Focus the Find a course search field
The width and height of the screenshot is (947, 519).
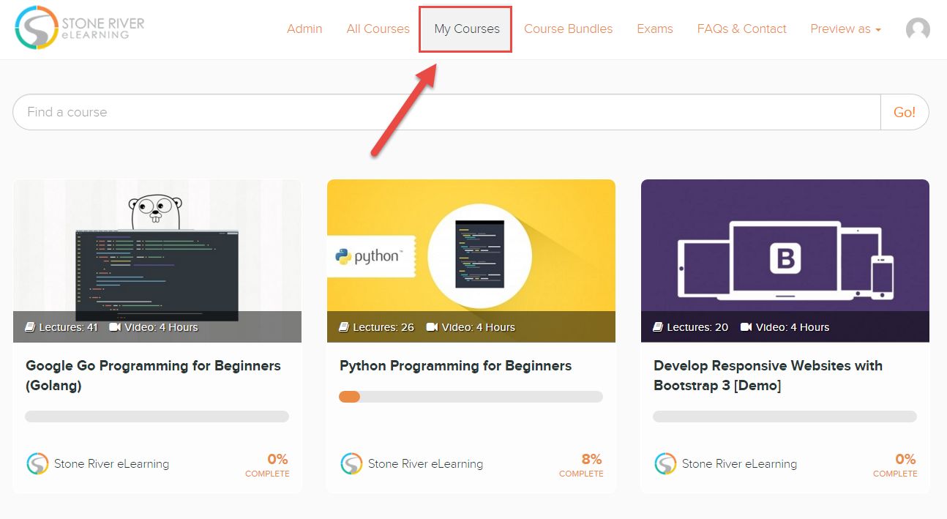446,112
